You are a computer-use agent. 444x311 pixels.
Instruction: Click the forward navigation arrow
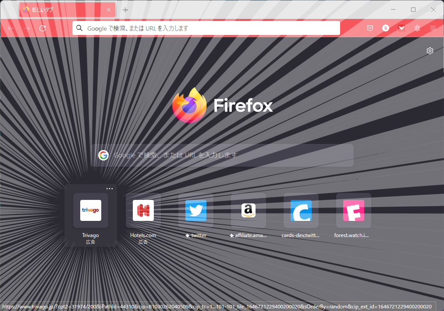[26, 28]
